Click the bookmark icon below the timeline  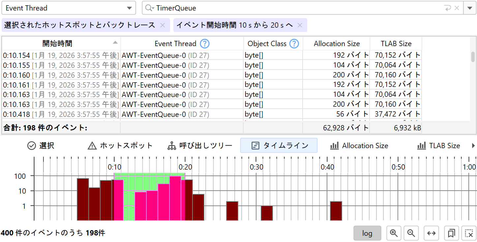pos(451,233)
